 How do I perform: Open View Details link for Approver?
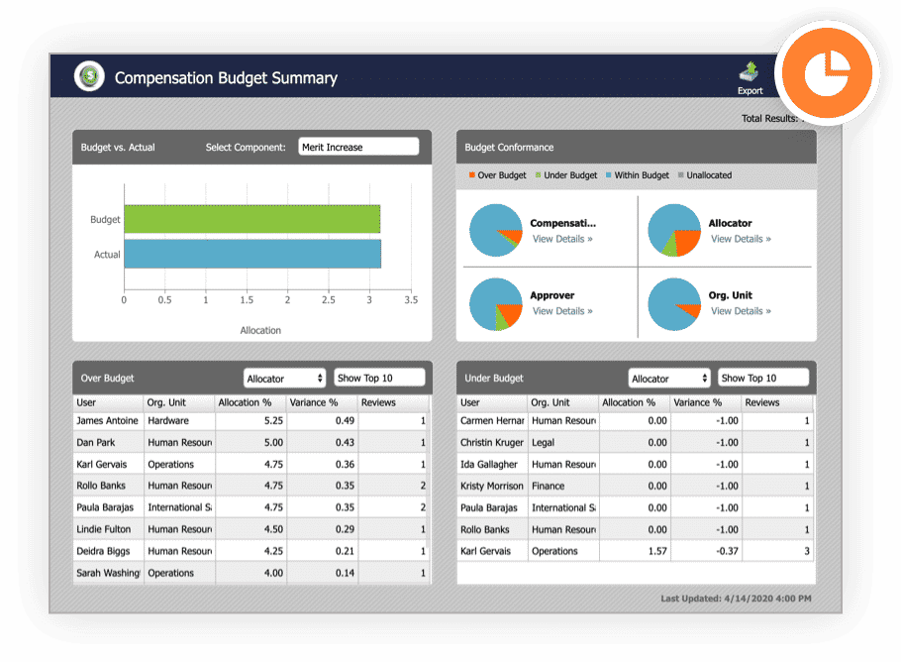pos(562,311)
